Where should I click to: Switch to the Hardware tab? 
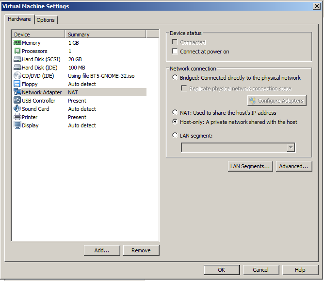(x=19, y=19)
